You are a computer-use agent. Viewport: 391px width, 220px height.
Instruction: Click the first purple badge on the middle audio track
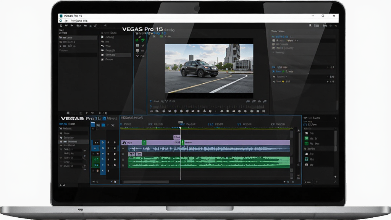[x=132, y=154]
